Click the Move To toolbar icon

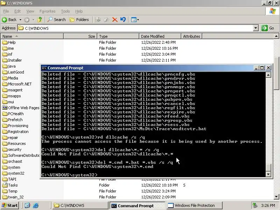98,20
